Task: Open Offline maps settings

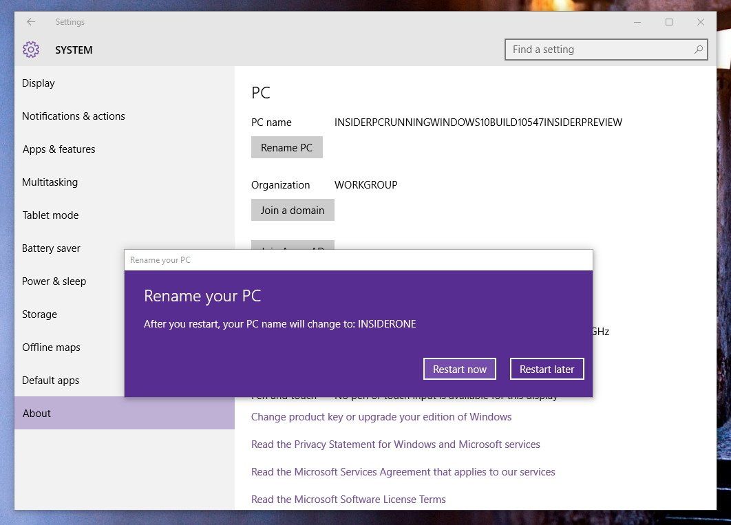Action: tap(51, 347)
